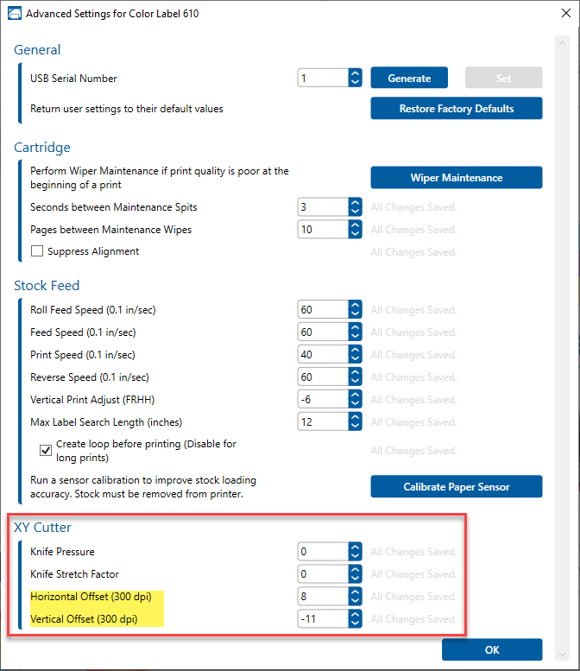Decrease Knife Stretch Factor value
Image resolution: width=580 pixels, height=671 pixels.
(355, 578)
